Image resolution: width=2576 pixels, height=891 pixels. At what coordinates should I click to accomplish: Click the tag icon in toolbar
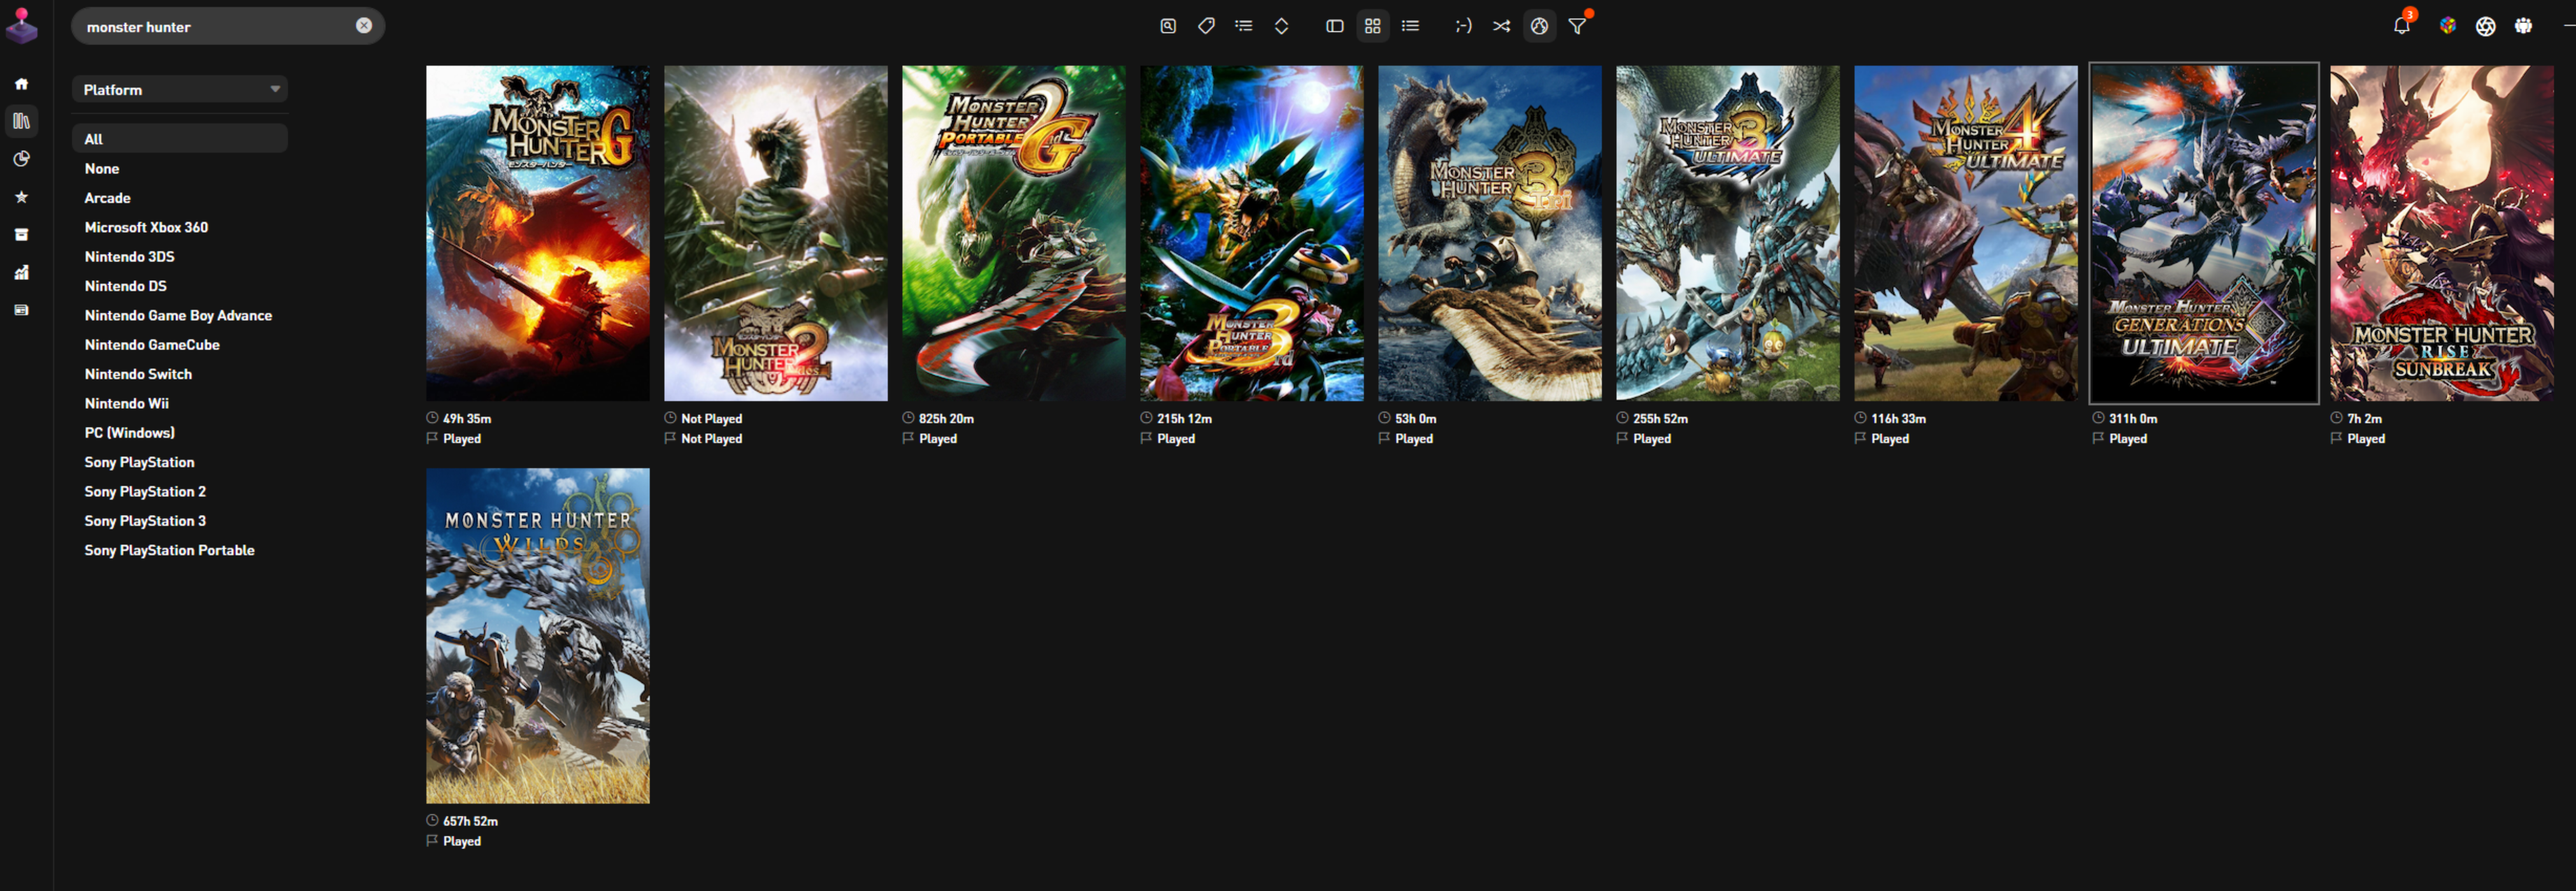tap(1206, 26)
